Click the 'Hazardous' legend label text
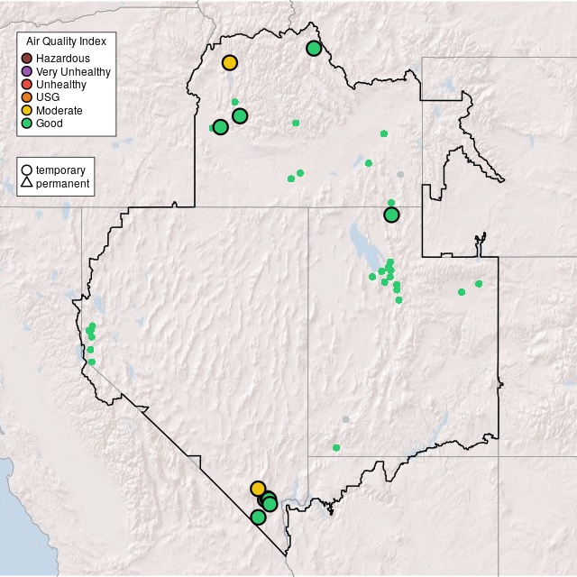 [62, 59]
